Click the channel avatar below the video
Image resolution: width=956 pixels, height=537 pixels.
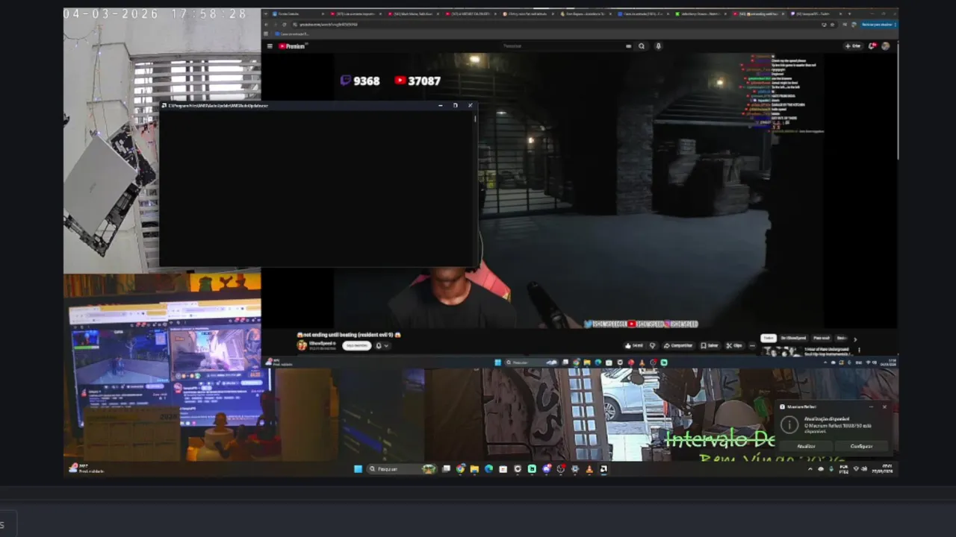[x=302, y=345]
